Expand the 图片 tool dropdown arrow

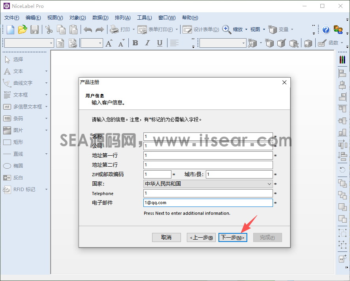47,130
